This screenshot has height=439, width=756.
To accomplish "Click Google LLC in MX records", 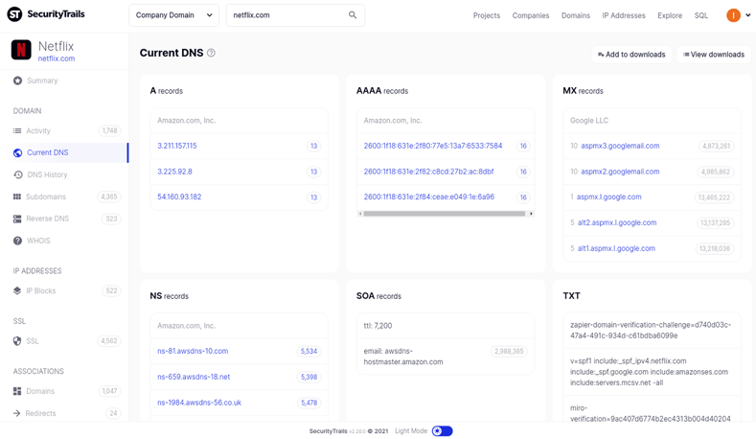I will point(589,120).
